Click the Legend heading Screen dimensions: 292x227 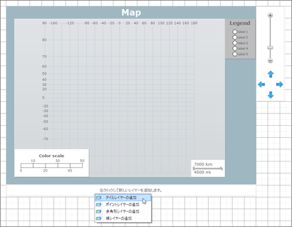[x=240, y=23]
